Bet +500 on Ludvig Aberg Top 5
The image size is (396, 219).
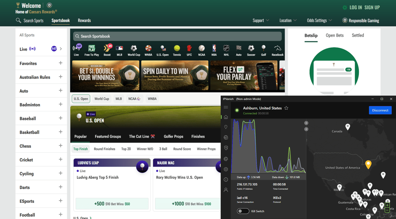pyautogui.click(x=112, y=204)
